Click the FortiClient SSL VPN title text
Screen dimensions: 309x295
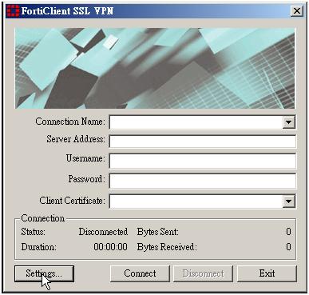point(67,11)
